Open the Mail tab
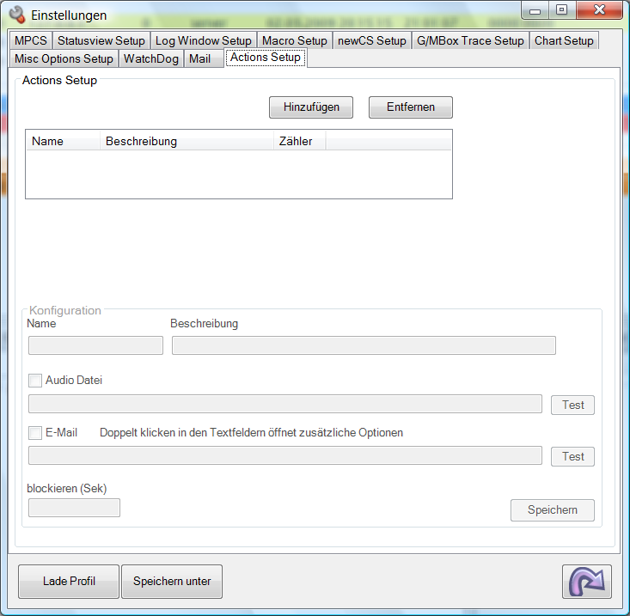The height and width of the screenshot is (616, 630). point(199,58)
